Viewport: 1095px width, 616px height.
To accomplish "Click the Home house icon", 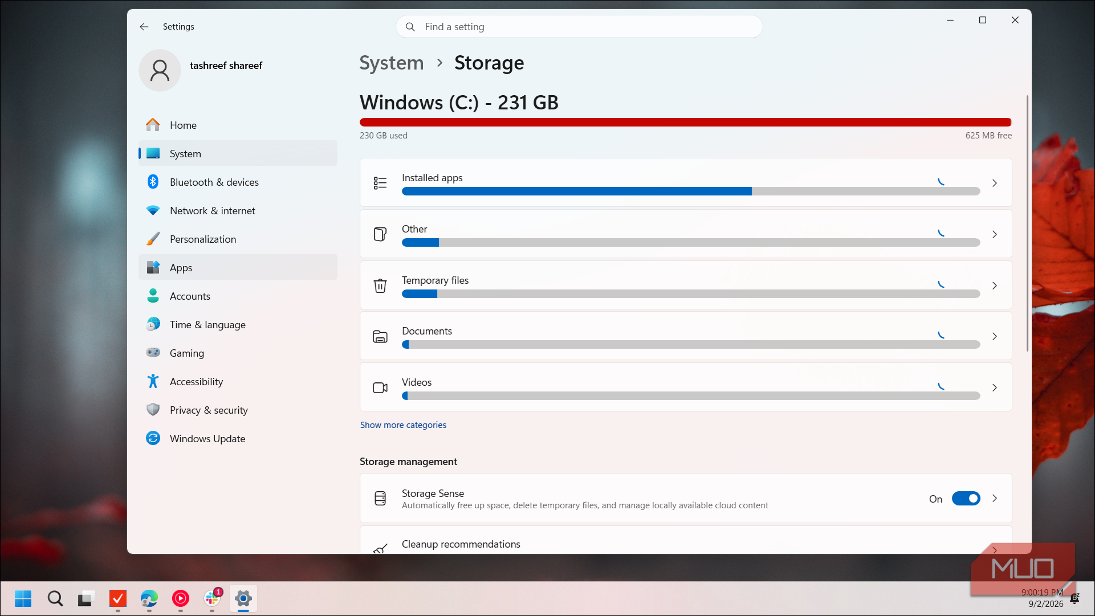I will pos(153,125).
